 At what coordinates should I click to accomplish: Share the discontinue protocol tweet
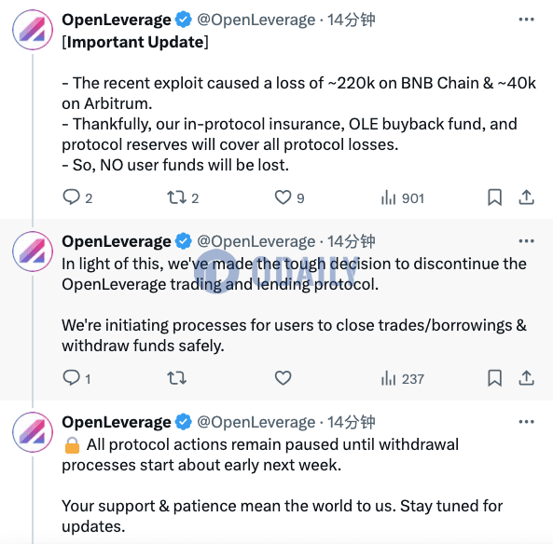pyautogui.click(x=526, y=378)
